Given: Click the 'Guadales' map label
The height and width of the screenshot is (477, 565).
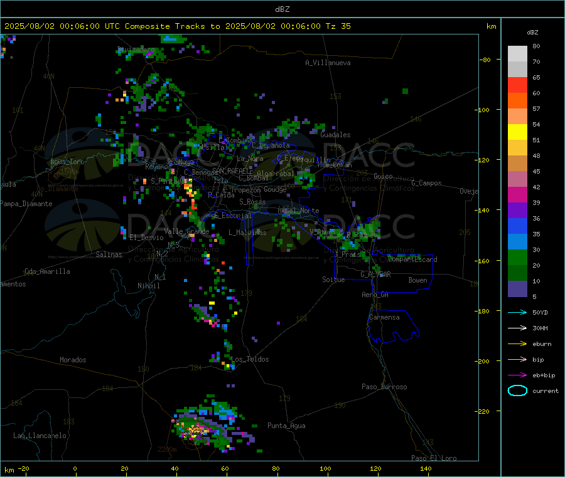Looking at the screenshot, I should click(x=335, y=135).
